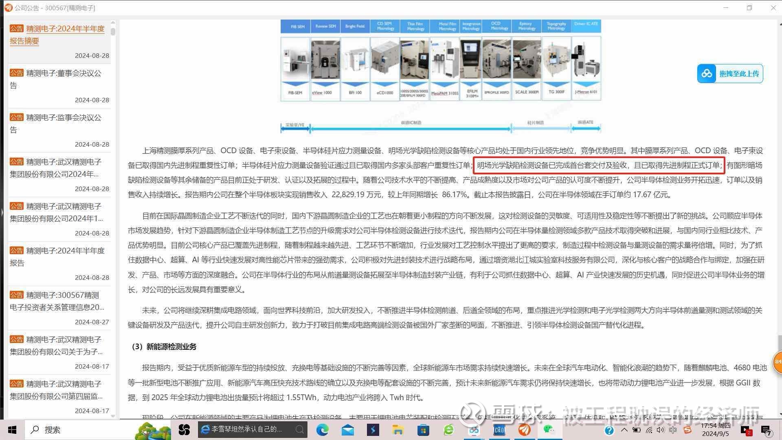Open the green 360 browser on taskbar

(448, 430)
